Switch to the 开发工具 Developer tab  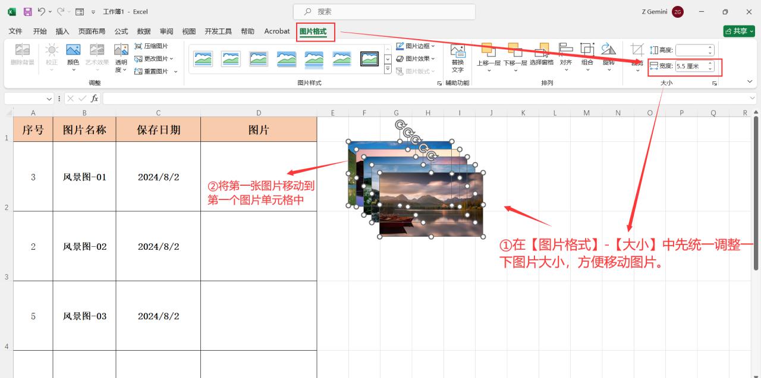click(218, 31)
